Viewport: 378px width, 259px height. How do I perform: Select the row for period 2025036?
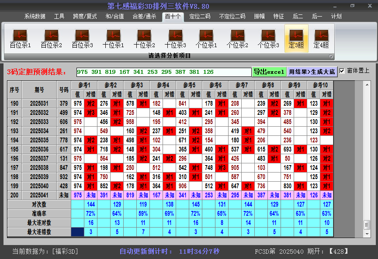click(x=170, y=149)
